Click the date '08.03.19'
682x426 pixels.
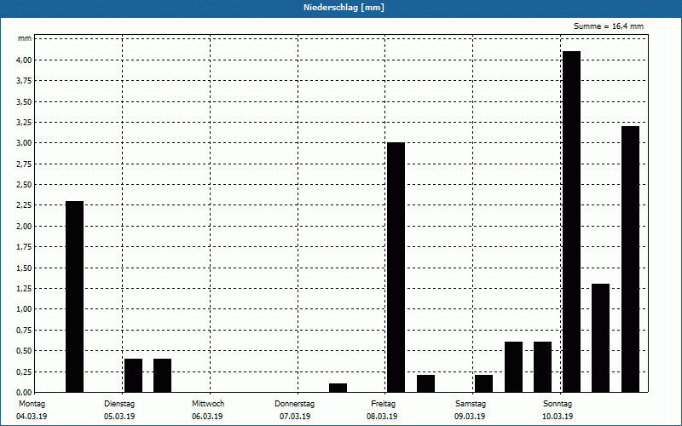tap(382, 417)
